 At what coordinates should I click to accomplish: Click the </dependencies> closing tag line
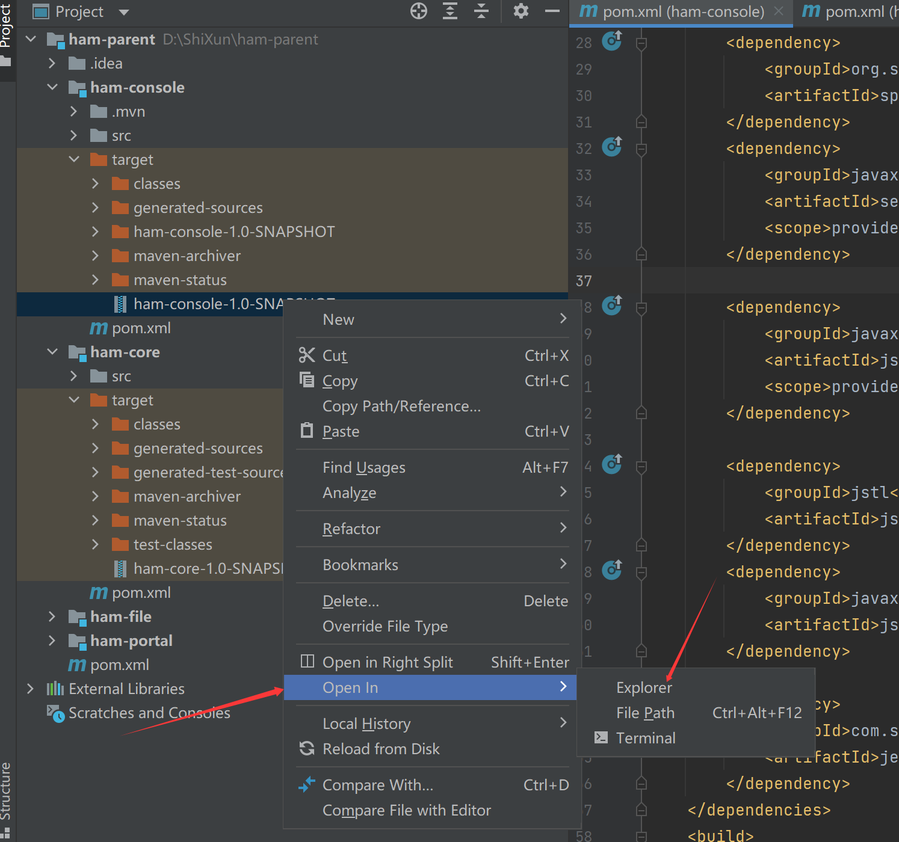pos(759,810)
